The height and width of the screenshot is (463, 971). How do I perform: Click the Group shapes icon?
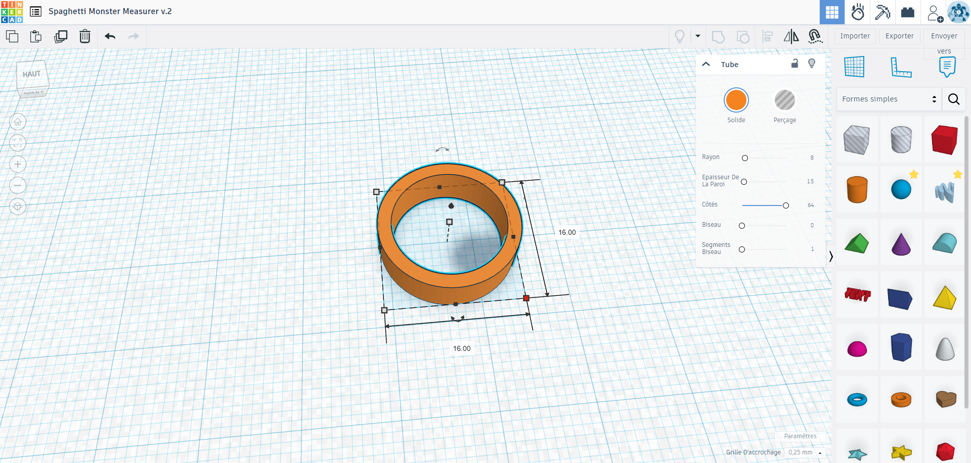(718, 36)
